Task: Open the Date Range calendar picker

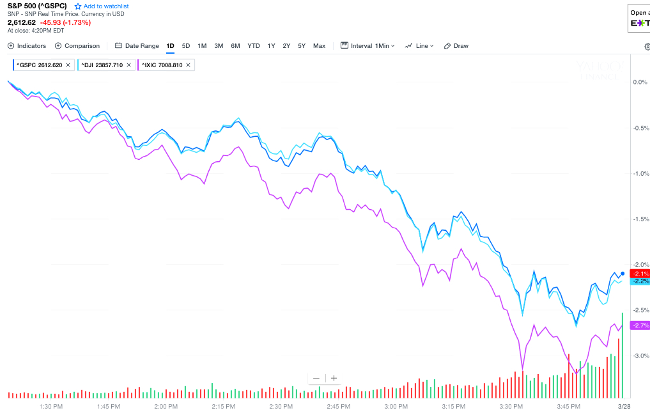Action: tap(137, 46)
